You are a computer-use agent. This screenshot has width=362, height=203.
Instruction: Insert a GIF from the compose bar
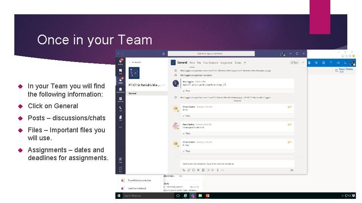tap(198, 170)
